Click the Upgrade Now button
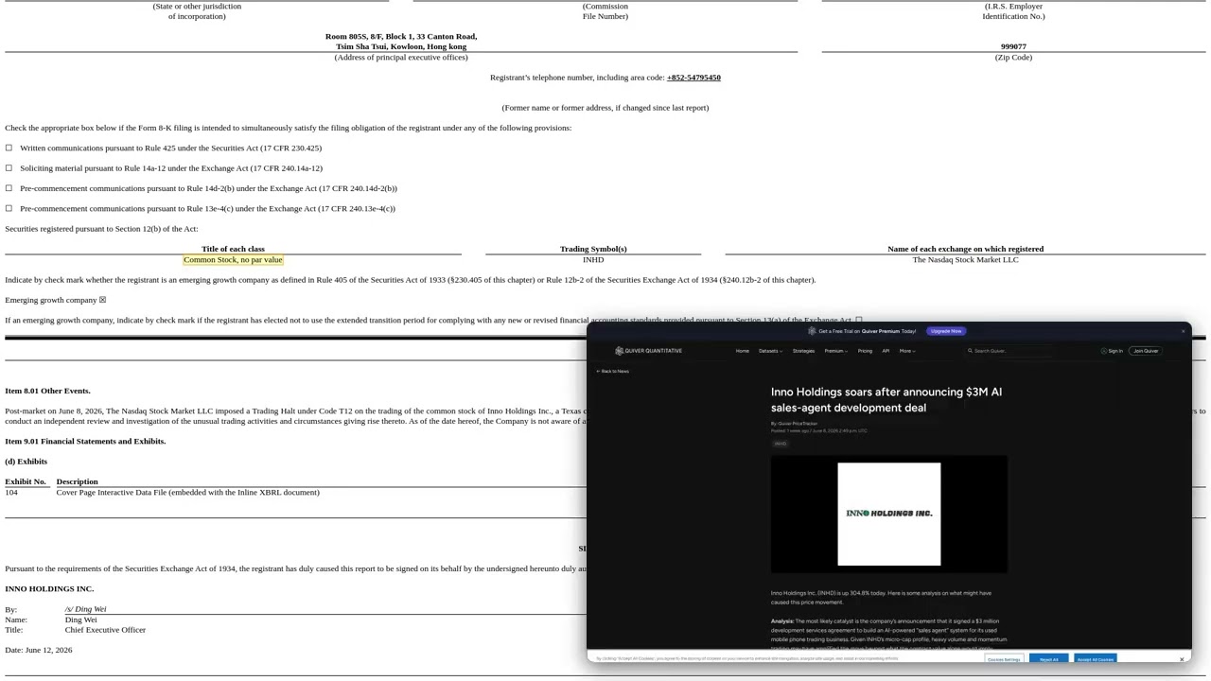 [946, 331]
